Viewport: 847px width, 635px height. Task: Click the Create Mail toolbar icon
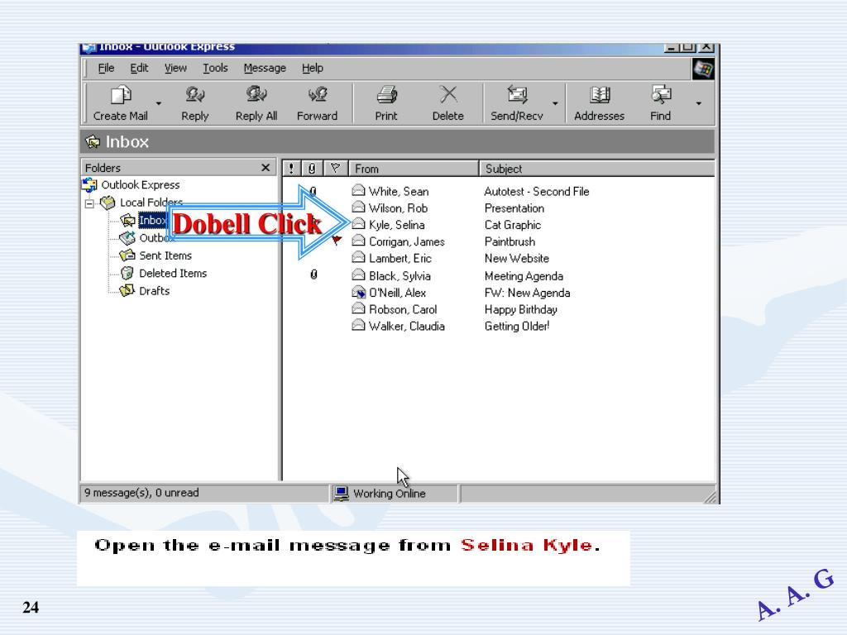pos(121,95)
